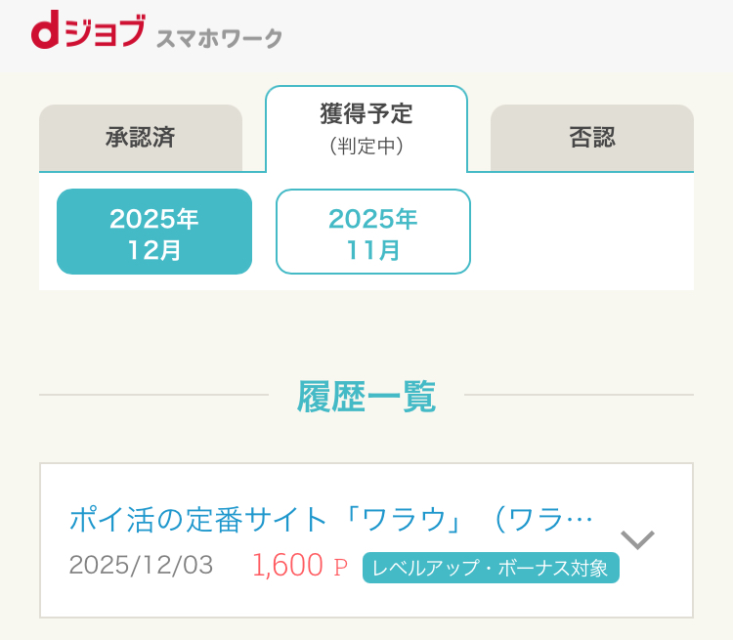
Task: Expand the ワラウ entry chevron
Action: tap(637, 539)
